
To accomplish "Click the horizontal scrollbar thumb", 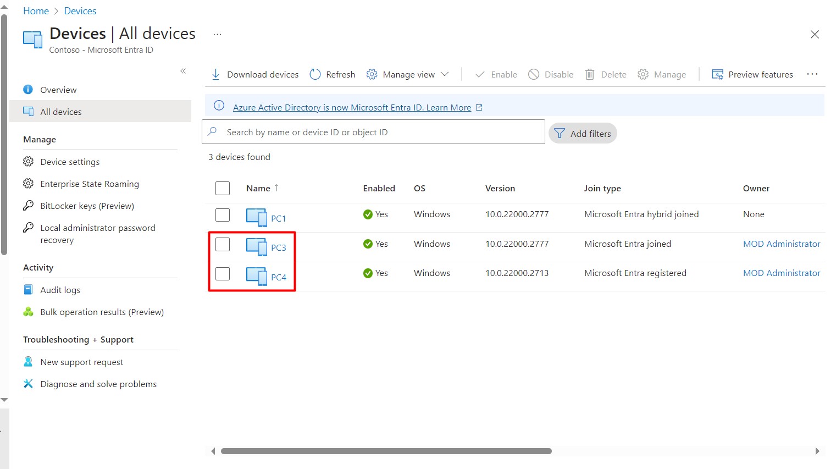I will [386, 451].
